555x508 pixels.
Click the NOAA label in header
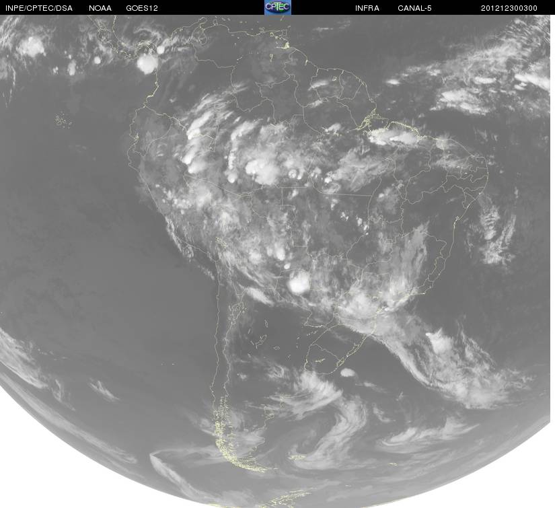point(100,8)
